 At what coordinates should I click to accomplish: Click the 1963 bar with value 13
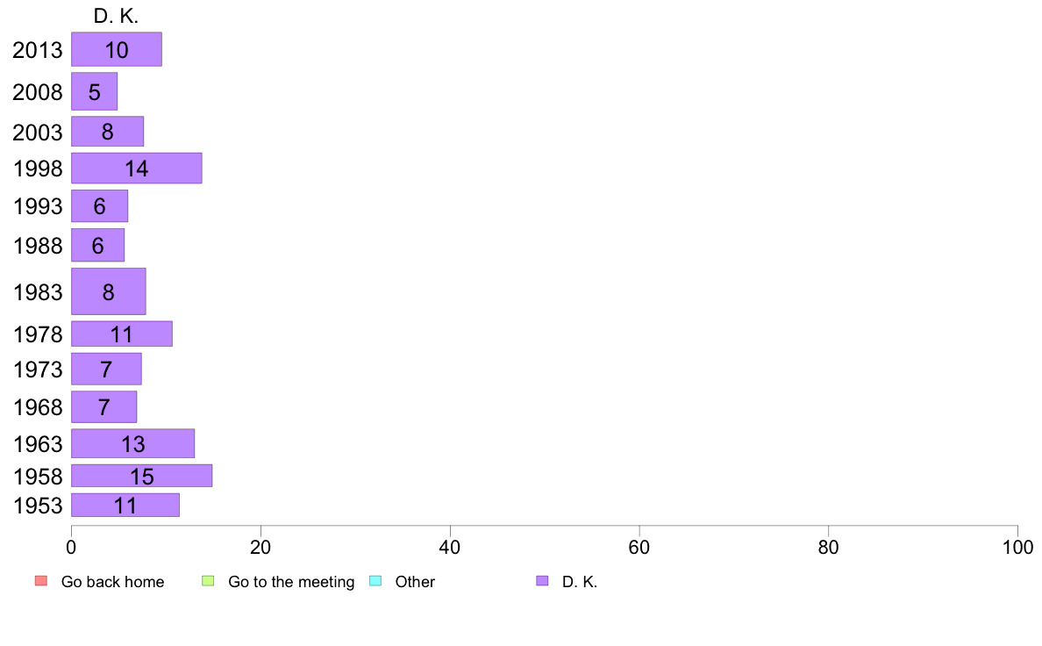[133, 443]
